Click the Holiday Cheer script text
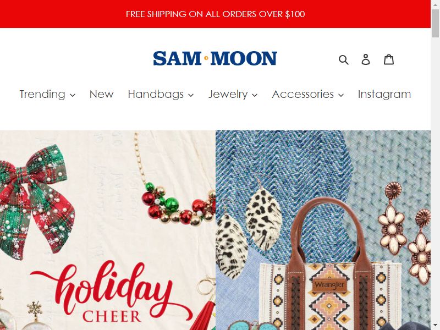The width and height of the screenshot is (440, 330). (112, 292)
